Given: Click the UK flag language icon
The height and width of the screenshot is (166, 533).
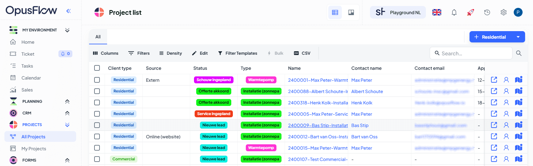Looking at the screenshot, I should [437, 13].
